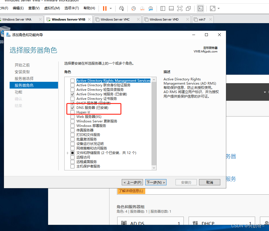The width and height of the screenshot is (269, 231).
Task: Check Active Directory 联合身份验证服务 role
Action: pos(72,85)
